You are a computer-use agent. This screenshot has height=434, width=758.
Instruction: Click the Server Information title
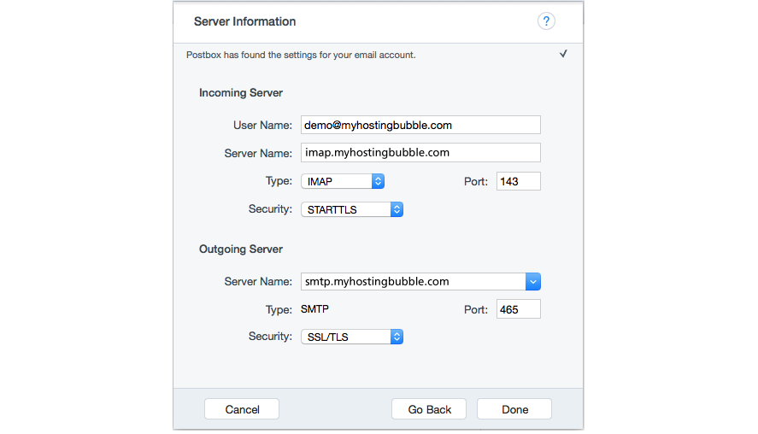coord(245,21)
